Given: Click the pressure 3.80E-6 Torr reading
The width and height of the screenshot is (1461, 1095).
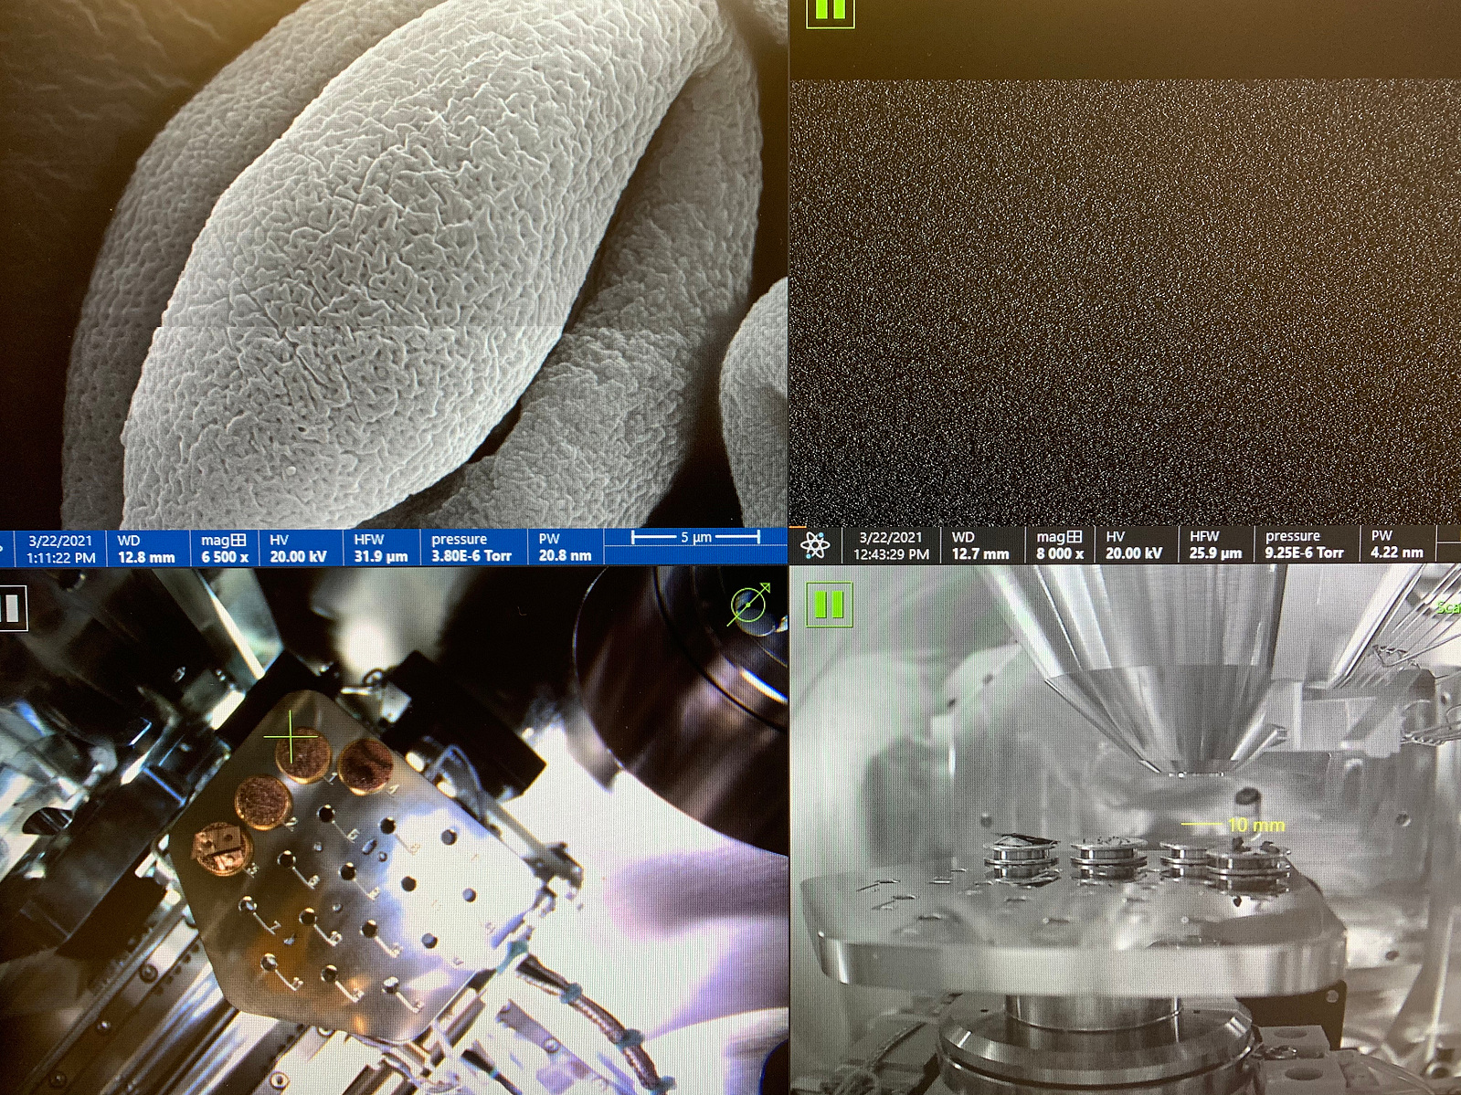Looking at the screenshot, I should [471, 555].
